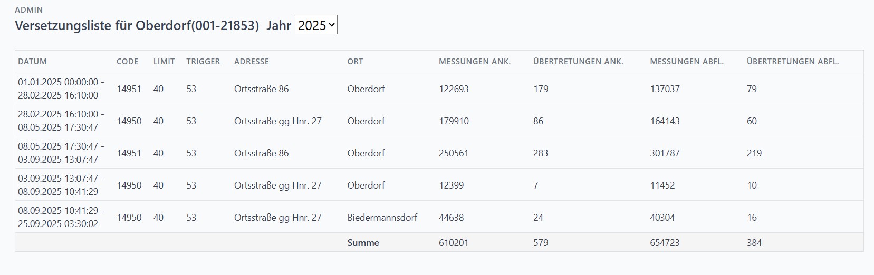Click the Versetzungsliste für Oberdorf heading
This screenshot has width=874, height=275.
pyautogui.click(x=137, y=26)
